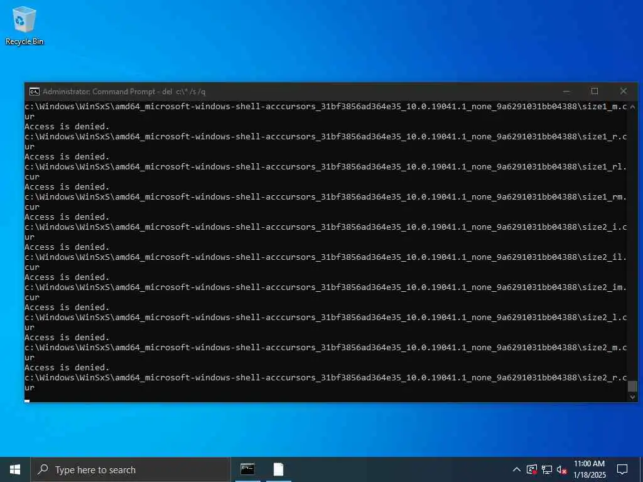
Task: Focus the Type here to search box
Action: click(131, 469)
